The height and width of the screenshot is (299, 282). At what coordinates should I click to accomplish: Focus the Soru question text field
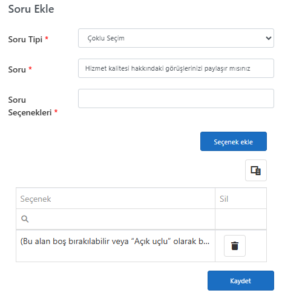coord(175,68)
